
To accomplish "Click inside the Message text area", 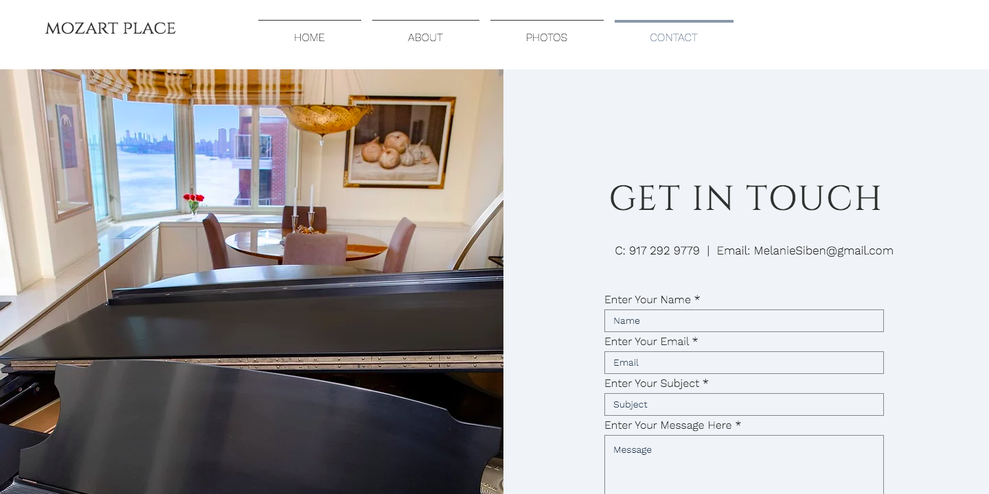I will click(744, 464).
